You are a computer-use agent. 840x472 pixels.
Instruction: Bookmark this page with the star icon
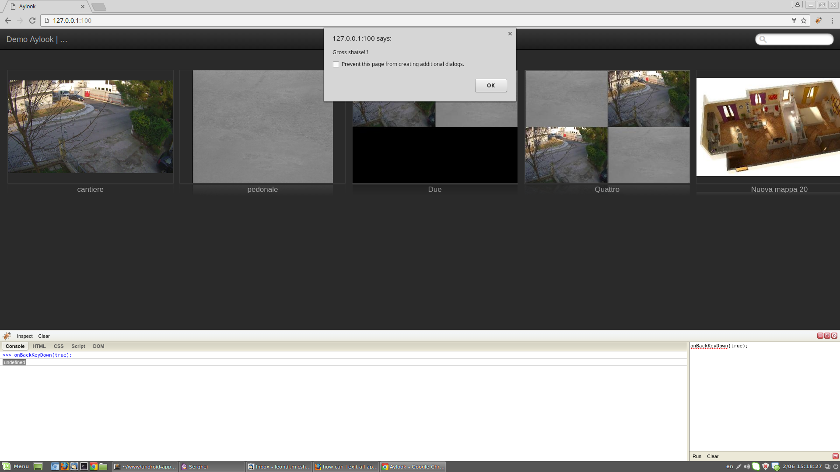pyautogui.click(x=804, y=21)
